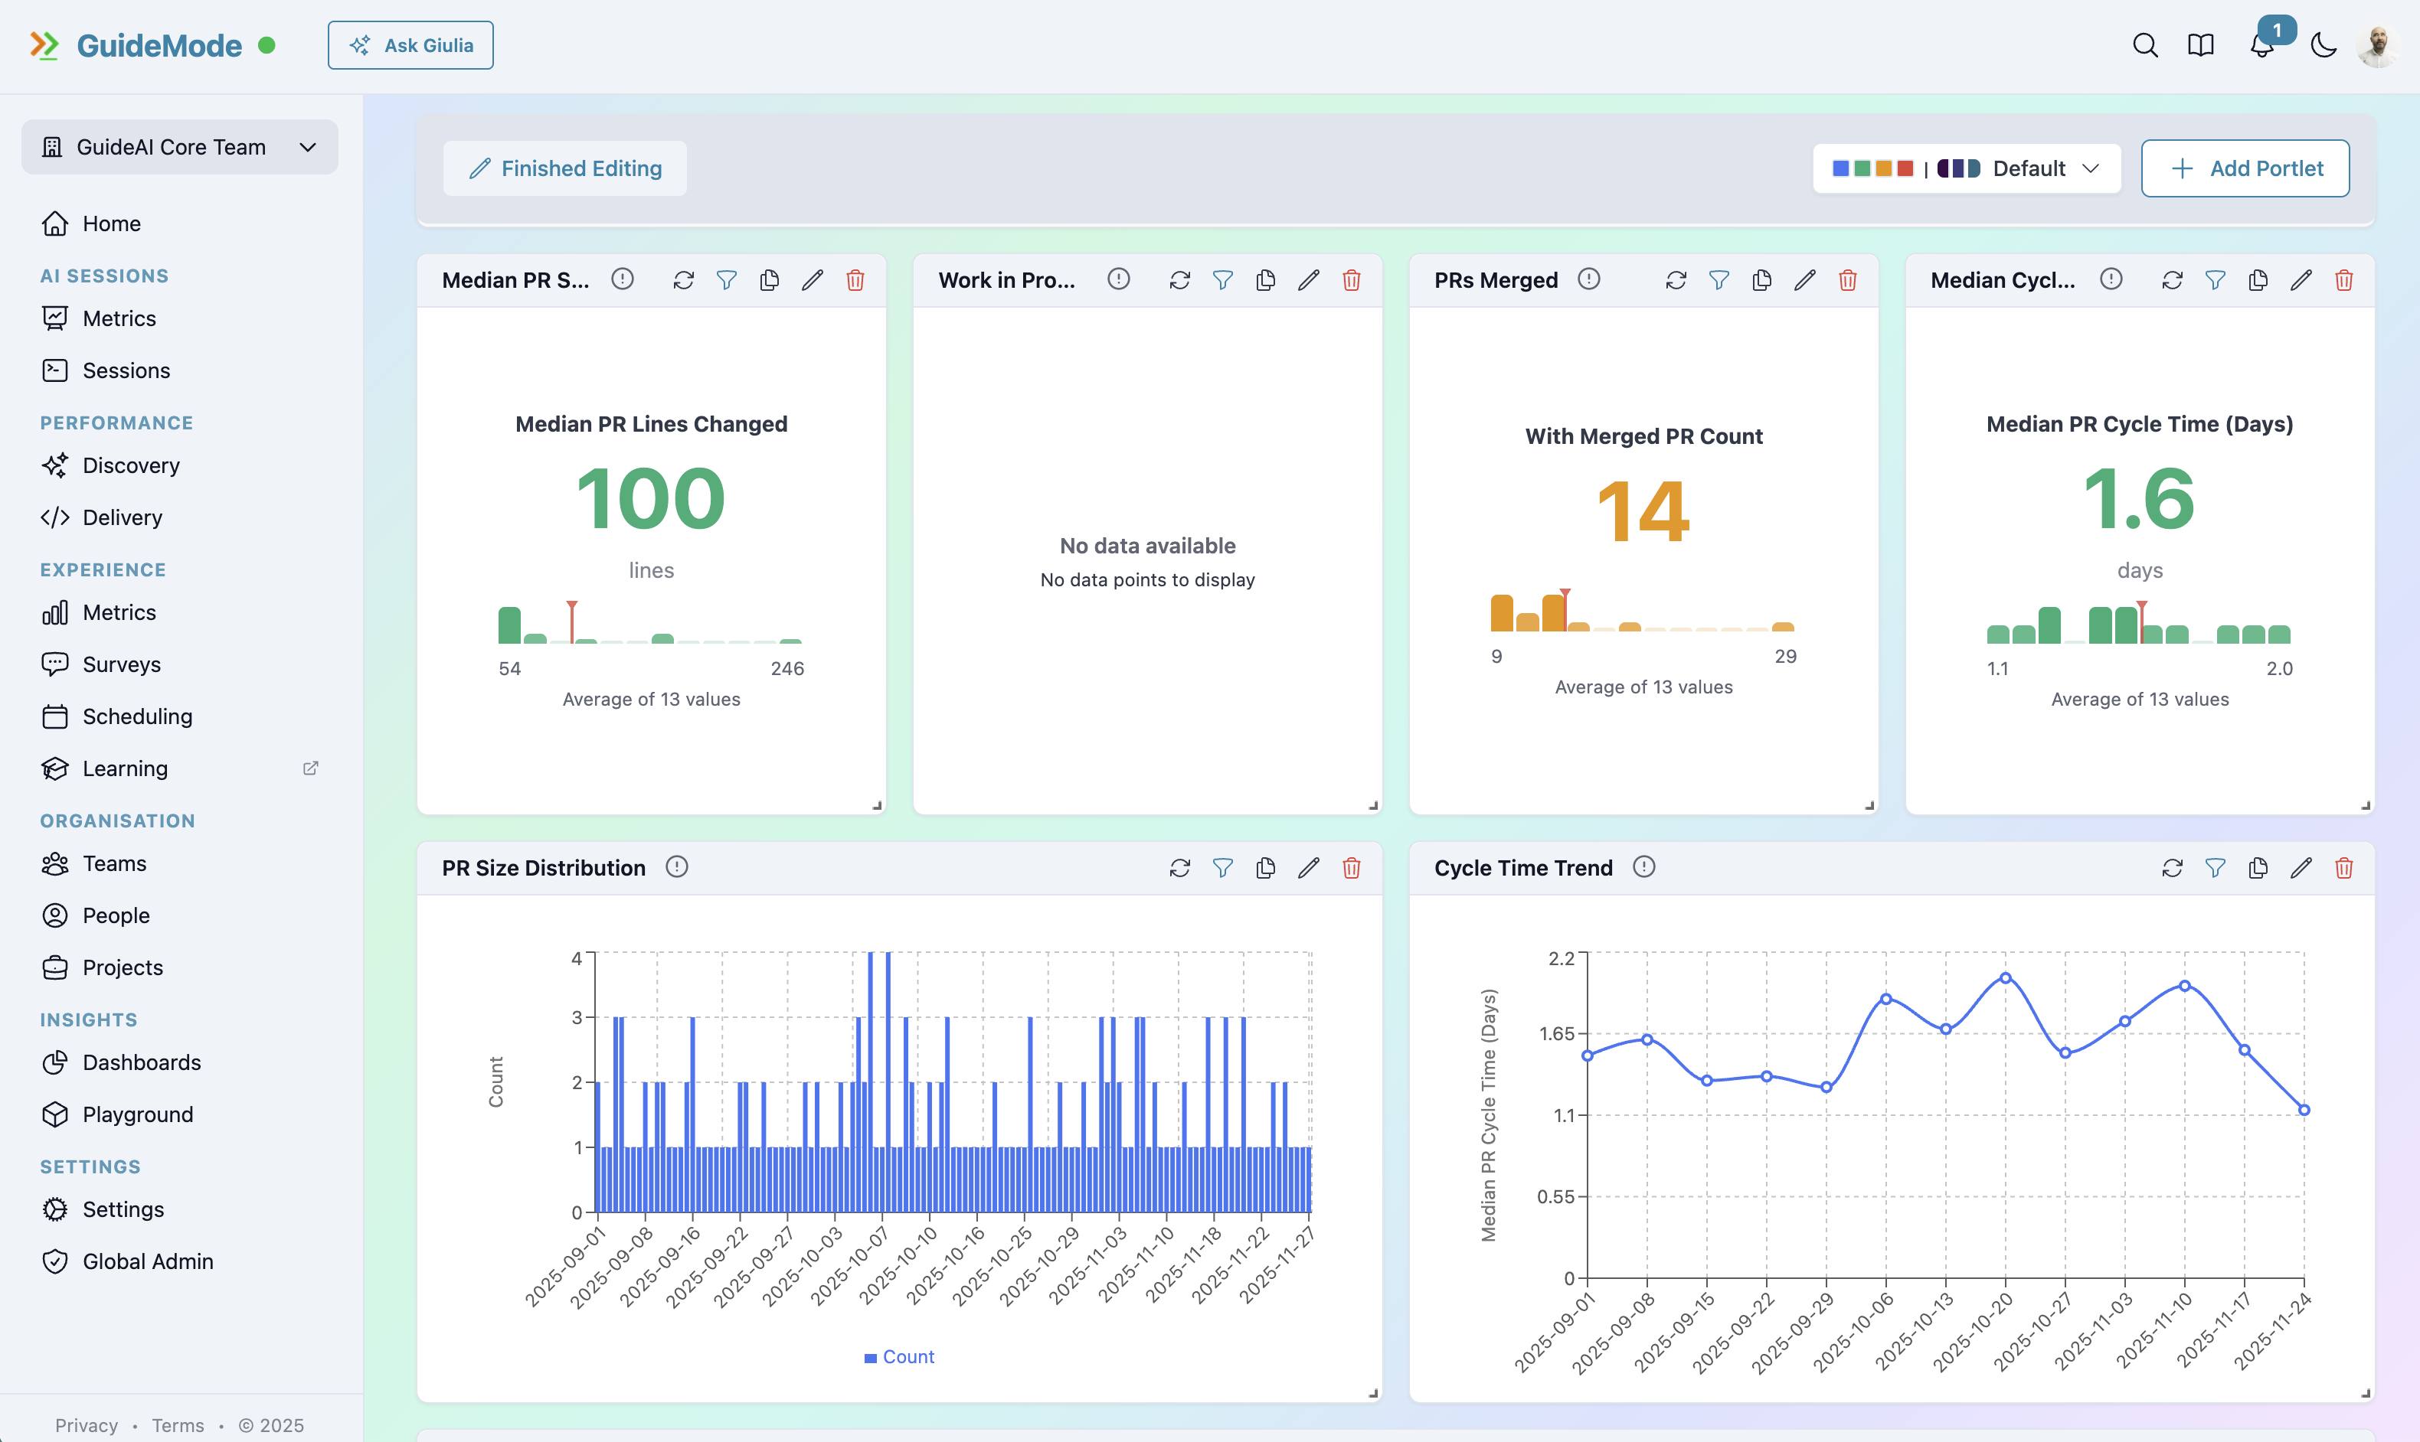Screen dimensions: 2420x1442
Task: Toggle the Count legend on PR Size Distribution
Action: tap(898, 1356)
